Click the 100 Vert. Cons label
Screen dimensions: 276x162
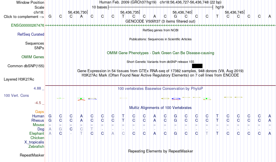(x=16, y=95)
